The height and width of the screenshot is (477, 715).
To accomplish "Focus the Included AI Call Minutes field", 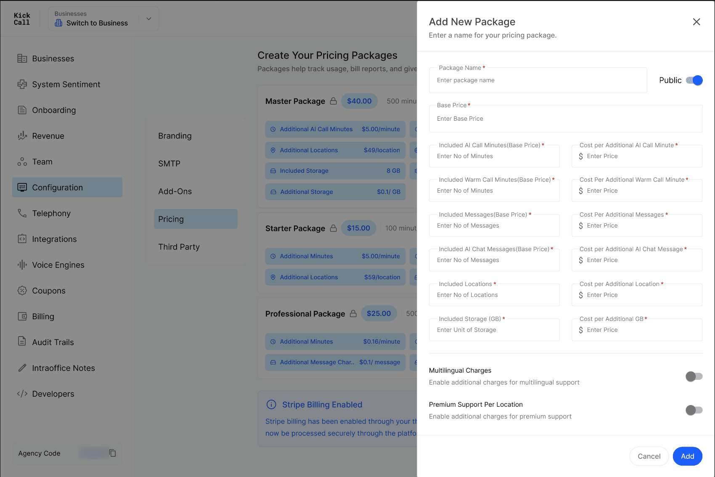I will coord(494,156).
